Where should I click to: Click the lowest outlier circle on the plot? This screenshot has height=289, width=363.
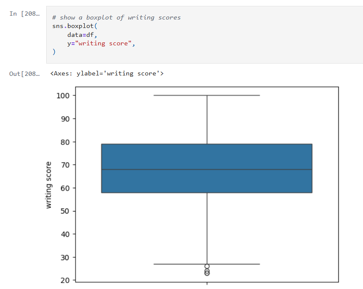tap(207, 273)
